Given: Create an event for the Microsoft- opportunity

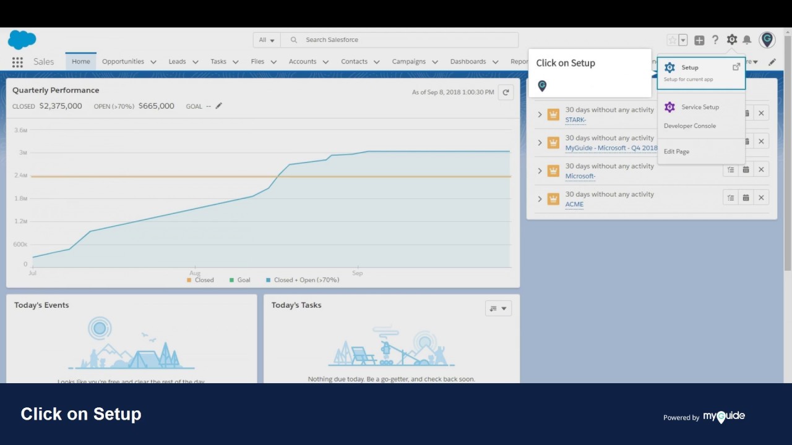Looking at the screenshot, I should pyautogui.click(x=746, y=169).
